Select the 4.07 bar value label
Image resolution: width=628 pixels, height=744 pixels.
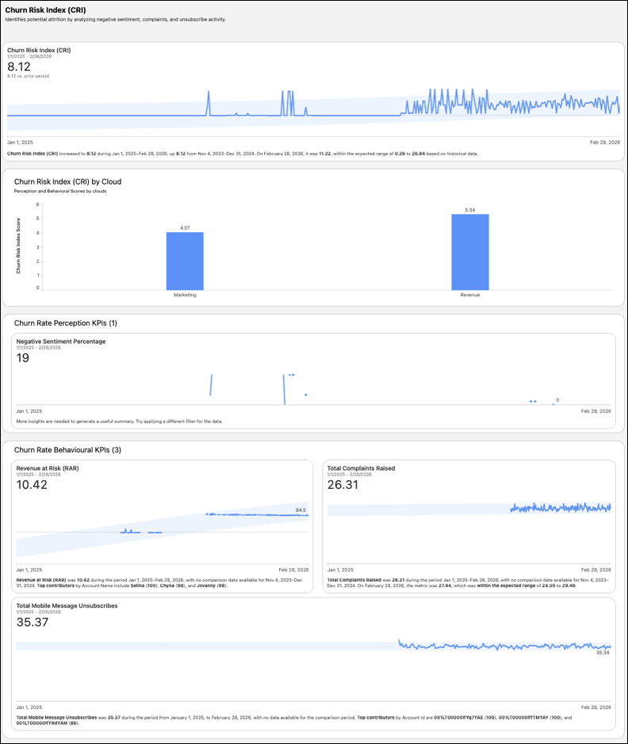(x=185, y=227)
